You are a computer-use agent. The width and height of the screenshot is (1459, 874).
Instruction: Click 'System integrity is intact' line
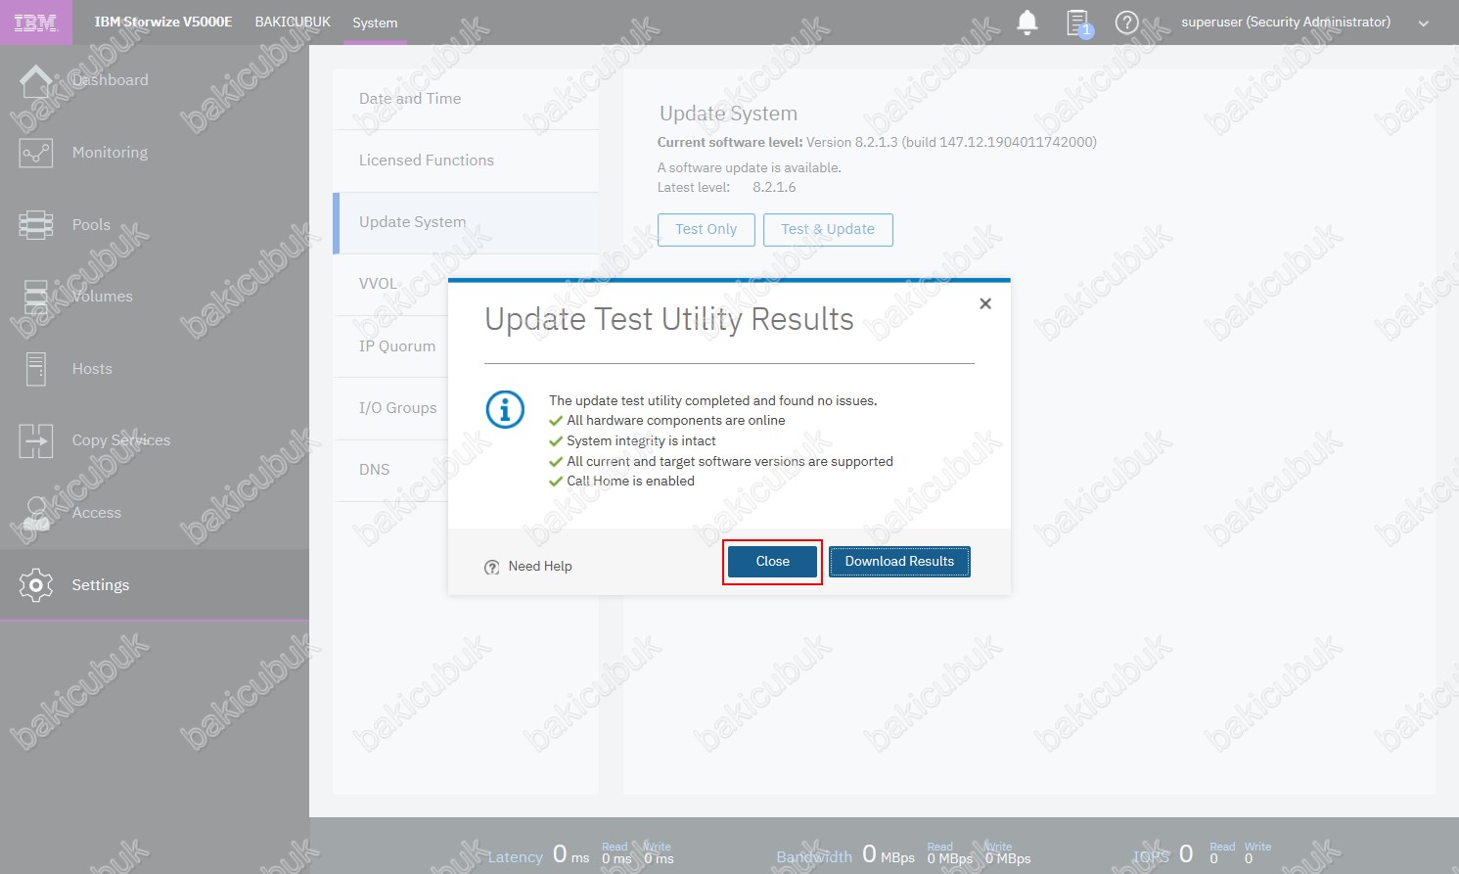point(641,441)
